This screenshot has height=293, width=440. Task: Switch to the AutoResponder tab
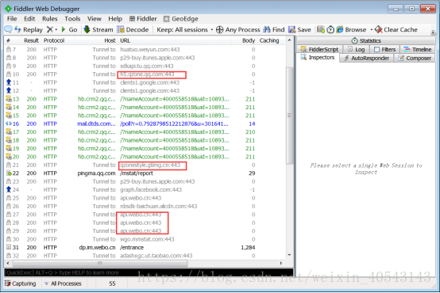(366, 58)
